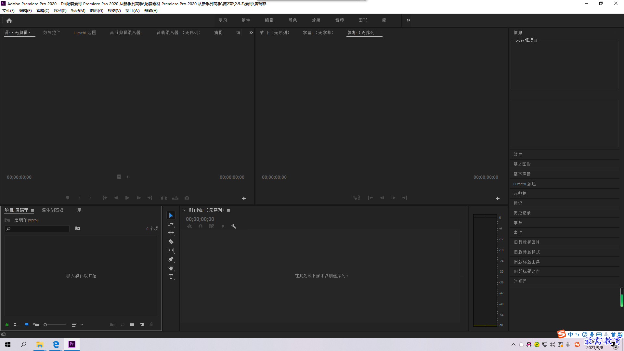This screenshot has height=351, width=624.
Task: Switch to 媒体浏览器 tab
Action: tap(53, 210)
